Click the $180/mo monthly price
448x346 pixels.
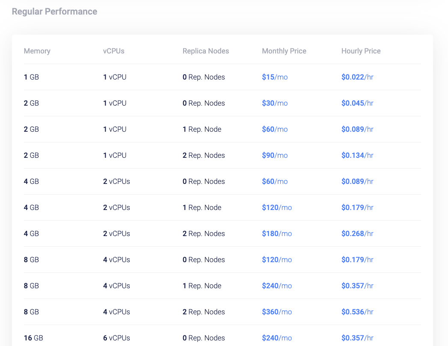[x=277, y=234]
